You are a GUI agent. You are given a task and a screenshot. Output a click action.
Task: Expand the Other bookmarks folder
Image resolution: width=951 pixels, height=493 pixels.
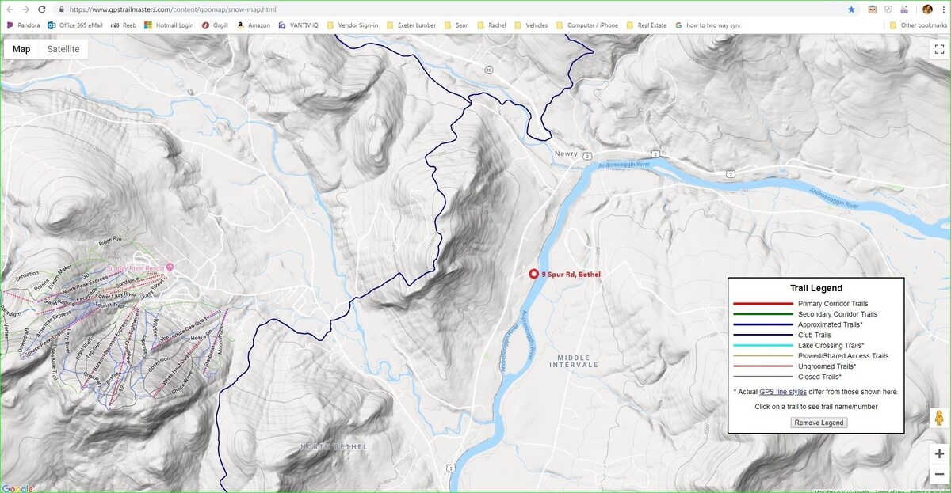coord(919,25)
